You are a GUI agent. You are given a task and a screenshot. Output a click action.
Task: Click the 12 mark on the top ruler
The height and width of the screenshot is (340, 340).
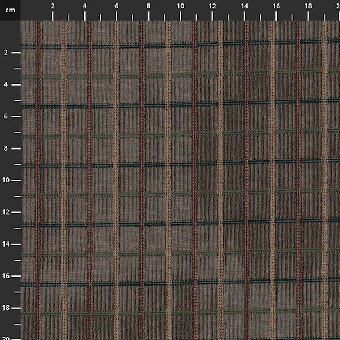[x=212, y=6]
